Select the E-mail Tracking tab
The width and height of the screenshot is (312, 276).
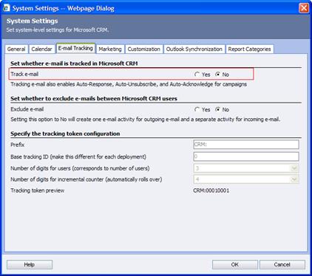75,48
